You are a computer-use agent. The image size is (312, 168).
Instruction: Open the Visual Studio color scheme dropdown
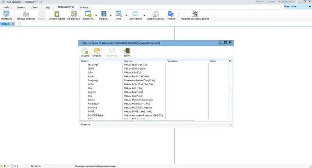(286, 2)
